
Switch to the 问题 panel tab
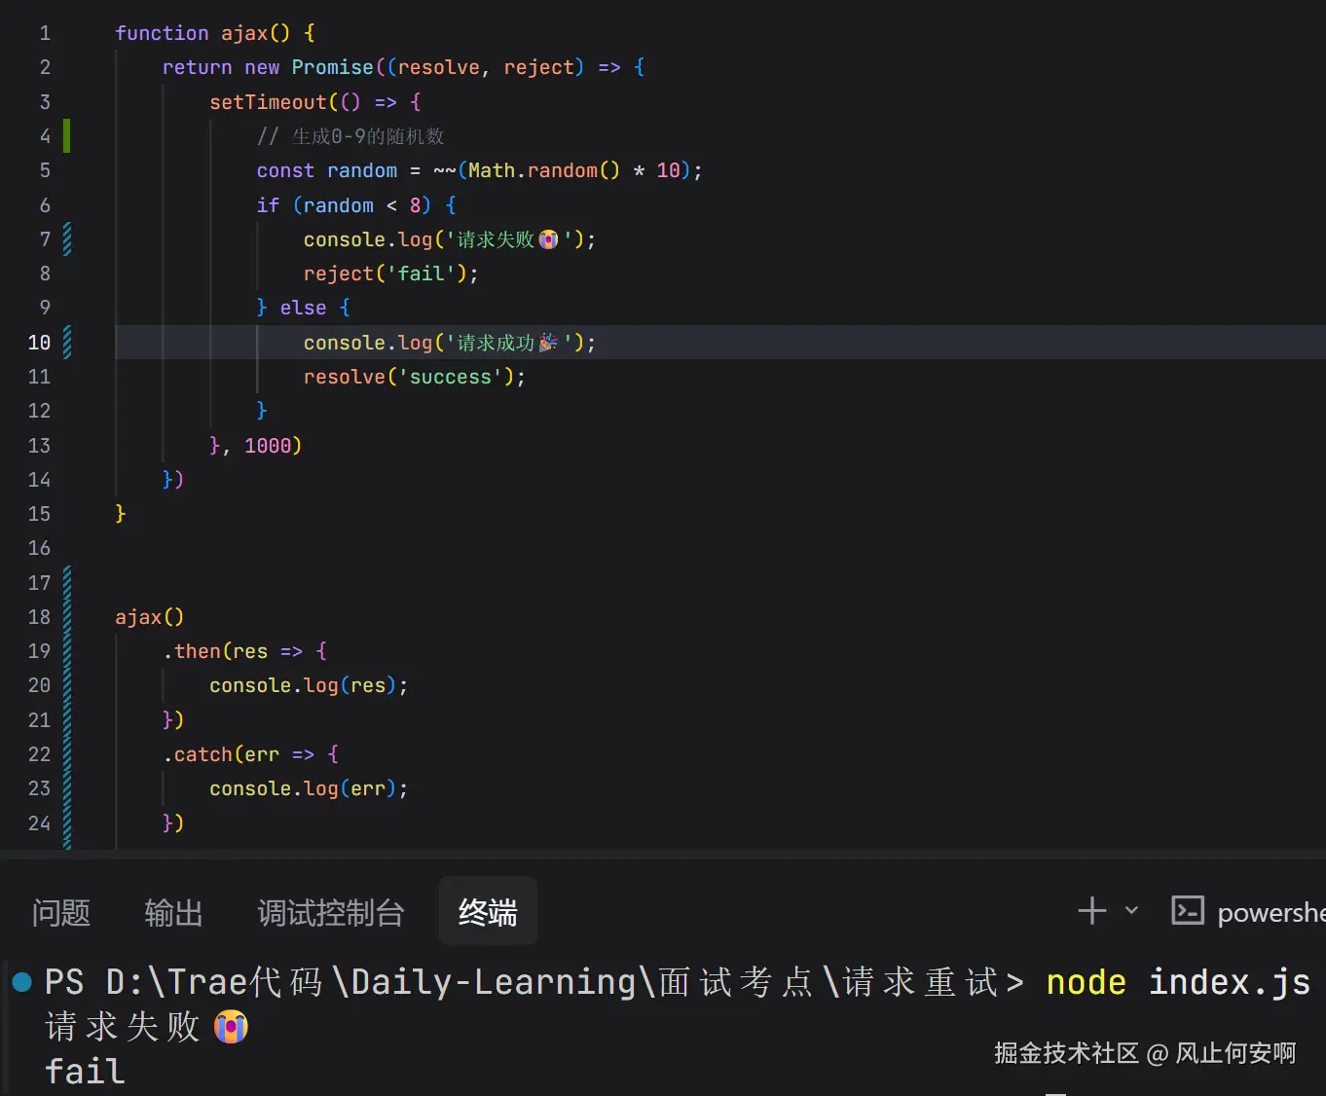[61, 912]
